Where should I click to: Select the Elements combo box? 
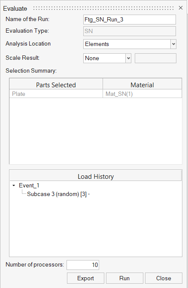[x=130, y=44]
